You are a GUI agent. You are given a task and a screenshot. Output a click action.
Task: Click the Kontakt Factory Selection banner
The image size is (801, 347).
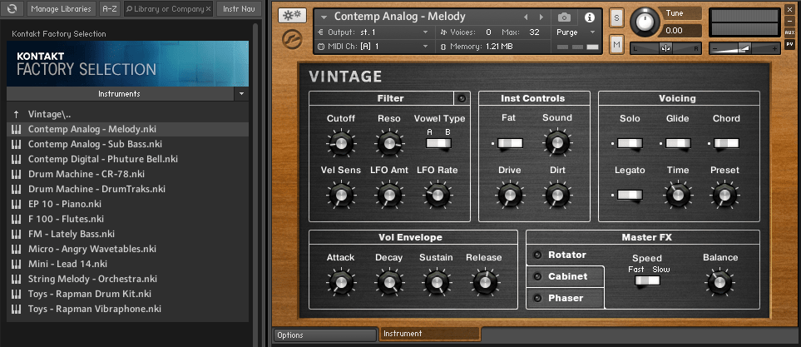(x=128, y=63)
